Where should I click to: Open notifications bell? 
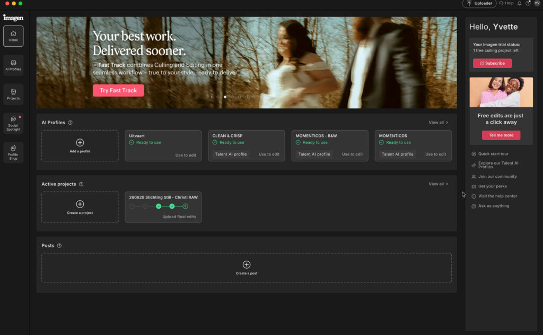tap(520, 3)
